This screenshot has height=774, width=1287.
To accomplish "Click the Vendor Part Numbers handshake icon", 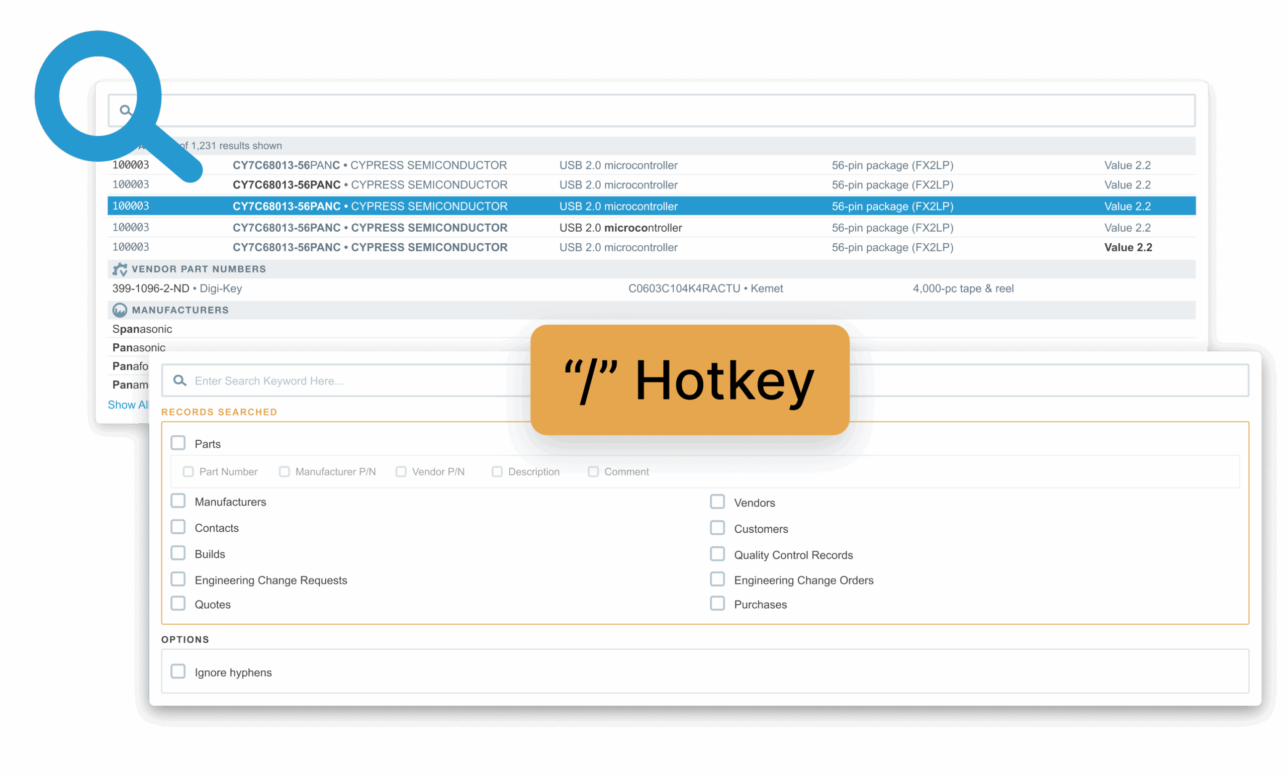I will pyautogui.click(x=120, y=269).
